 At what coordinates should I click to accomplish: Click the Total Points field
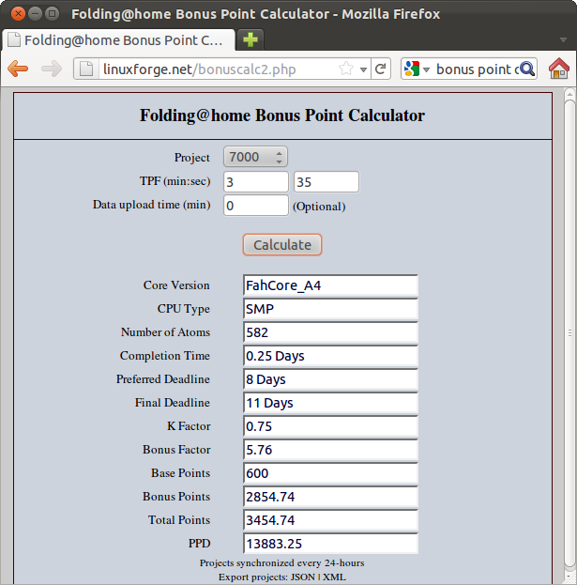tap(330, 520)
